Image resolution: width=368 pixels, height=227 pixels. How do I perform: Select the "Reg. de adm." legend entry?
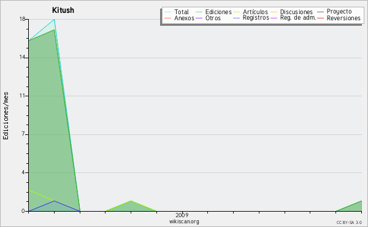(298, 18)
